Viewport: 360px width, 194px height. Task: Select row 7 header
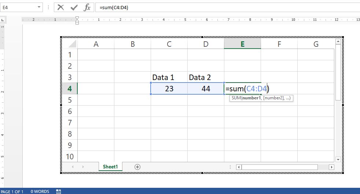pyautogui.click(x=70, y=123)
